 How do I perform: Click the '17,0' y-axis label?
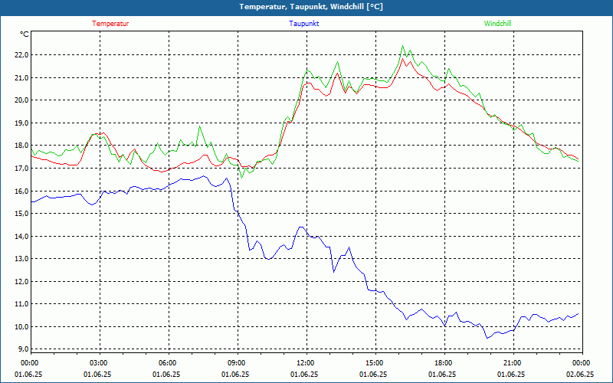pyautogui.click(x=21, y=169)
